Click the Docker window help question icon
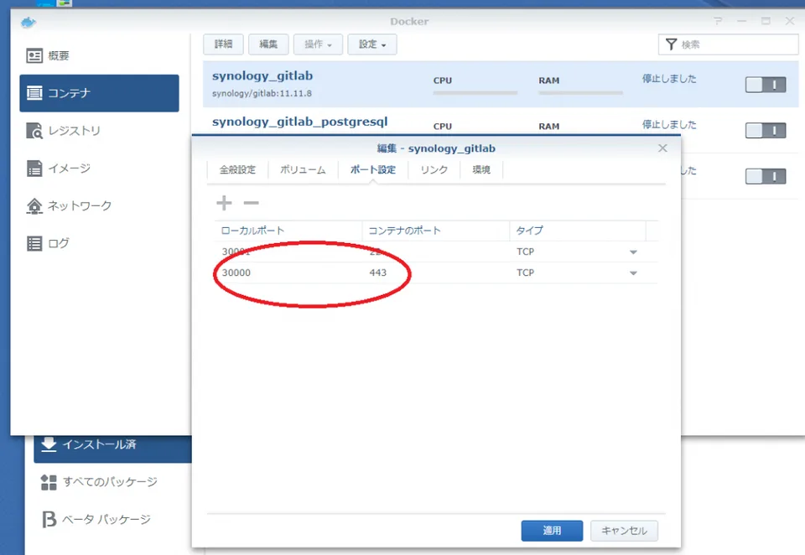The width and height of the screenshot is (805, 555). coord(718,21)
